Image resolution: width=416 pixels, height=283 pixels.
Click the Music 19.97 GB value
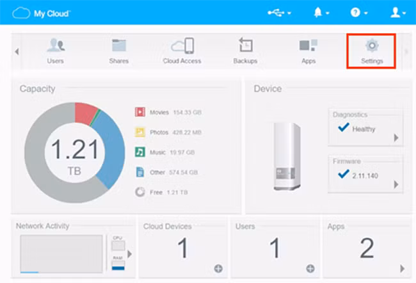tap(182, 152)
